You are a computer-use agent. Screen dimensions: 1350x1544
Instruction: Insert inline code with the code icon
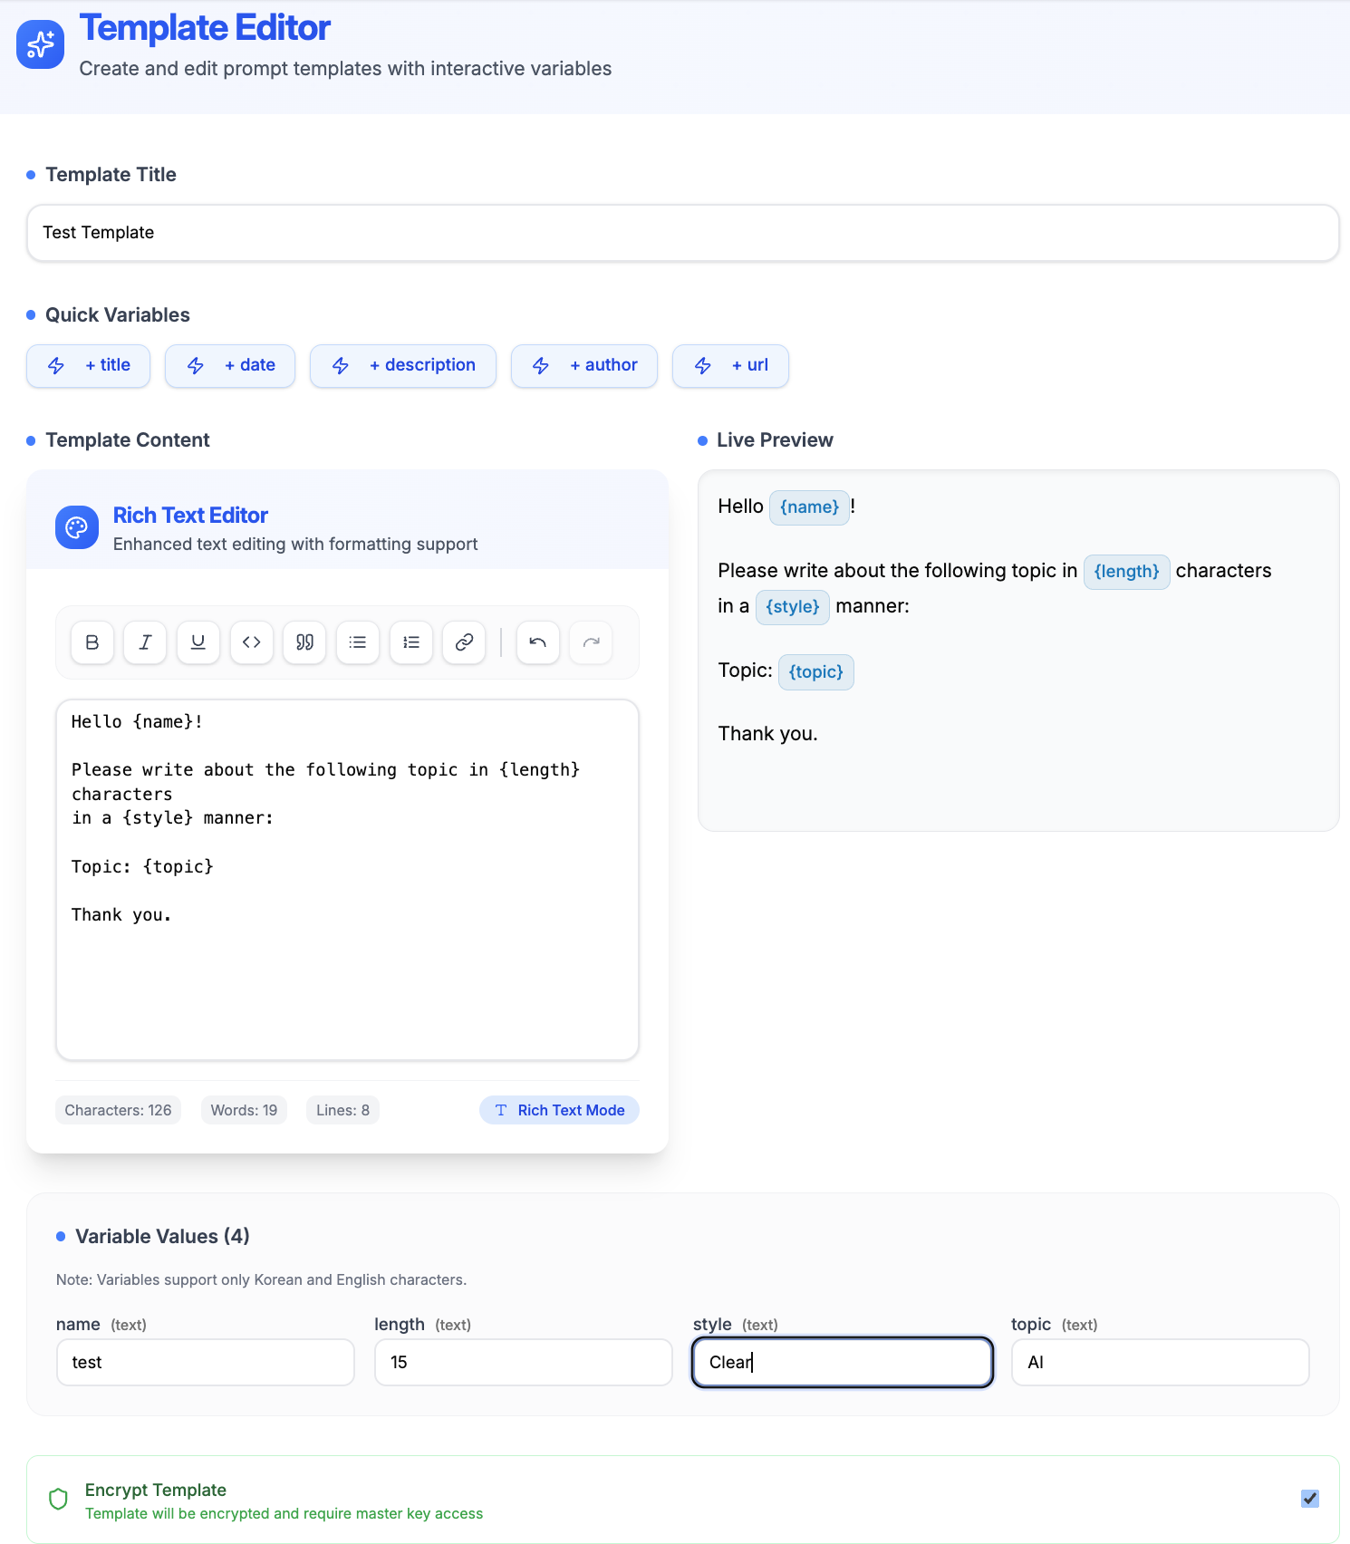pyautogui.click(x=252, y=642)
